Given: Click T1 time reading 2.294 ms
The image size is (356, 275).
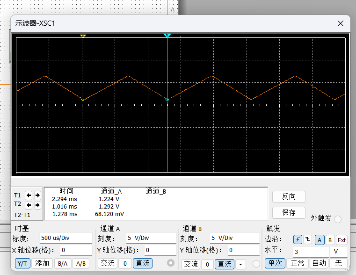Looking at the screenshot, I should pos(65,199).
